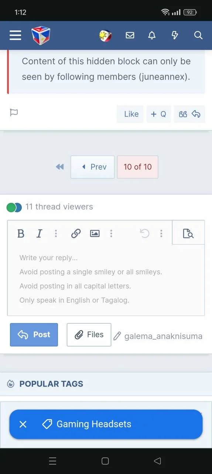Open the envelope messages inbox

click(130, 35)
